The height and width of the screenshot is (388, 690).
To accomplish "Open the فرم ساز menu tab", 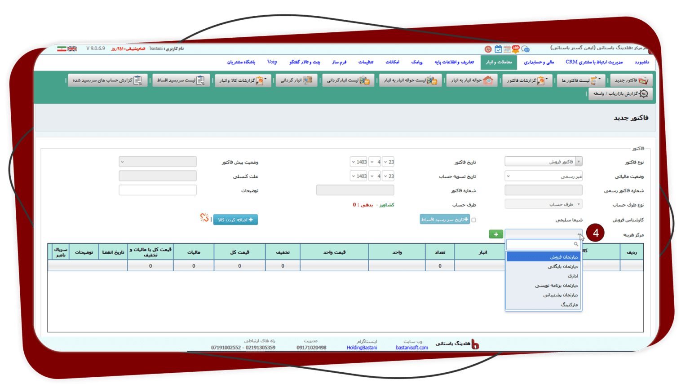I will pyautogui.click(x=339, y=62).
